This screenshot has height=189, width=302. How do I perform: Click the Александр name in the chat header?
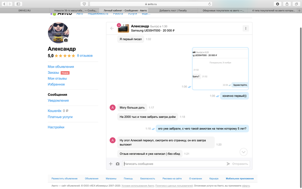[x=140, y=26]
